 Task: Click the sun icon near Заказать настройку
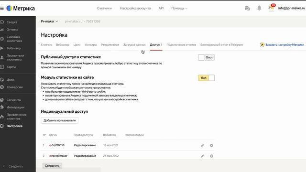pyautogui.click(x=262, y=44)
